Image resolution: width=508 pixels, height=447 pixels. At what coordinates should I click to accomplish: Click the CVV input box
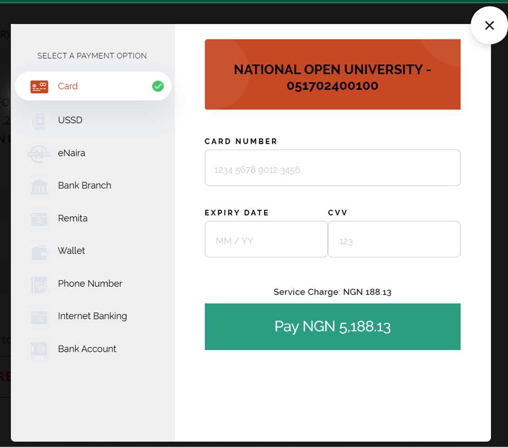click(x=394, y=239)
